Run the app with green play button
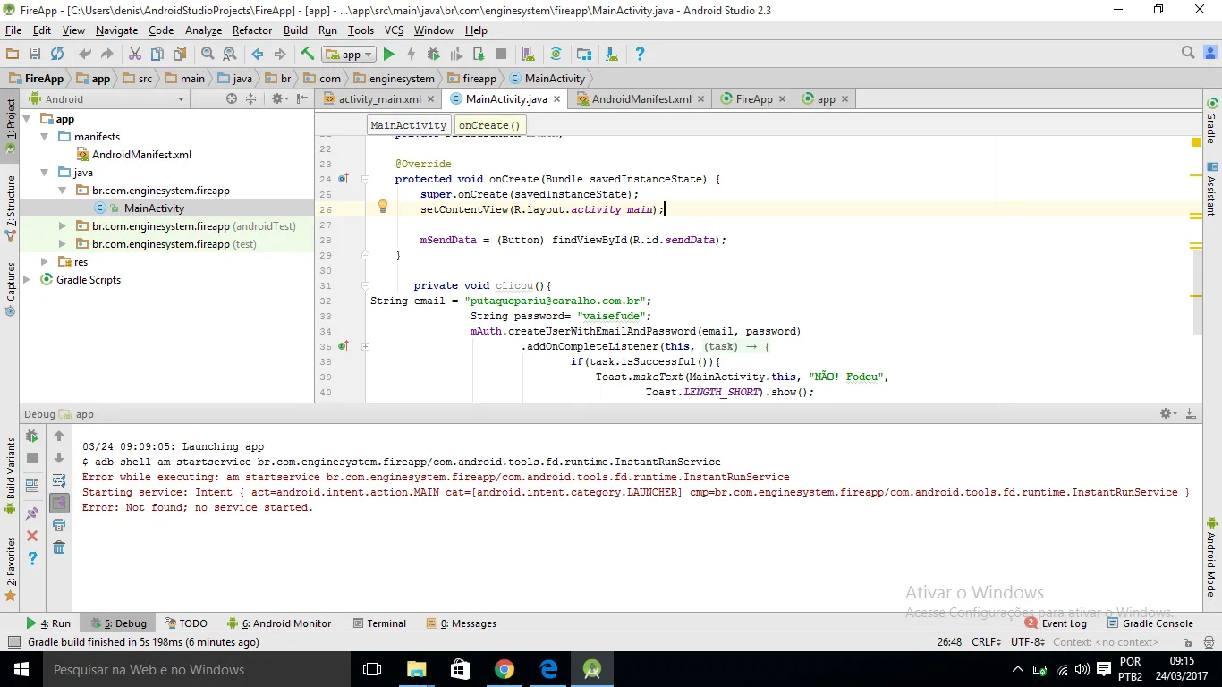 [x=388, y=55]
